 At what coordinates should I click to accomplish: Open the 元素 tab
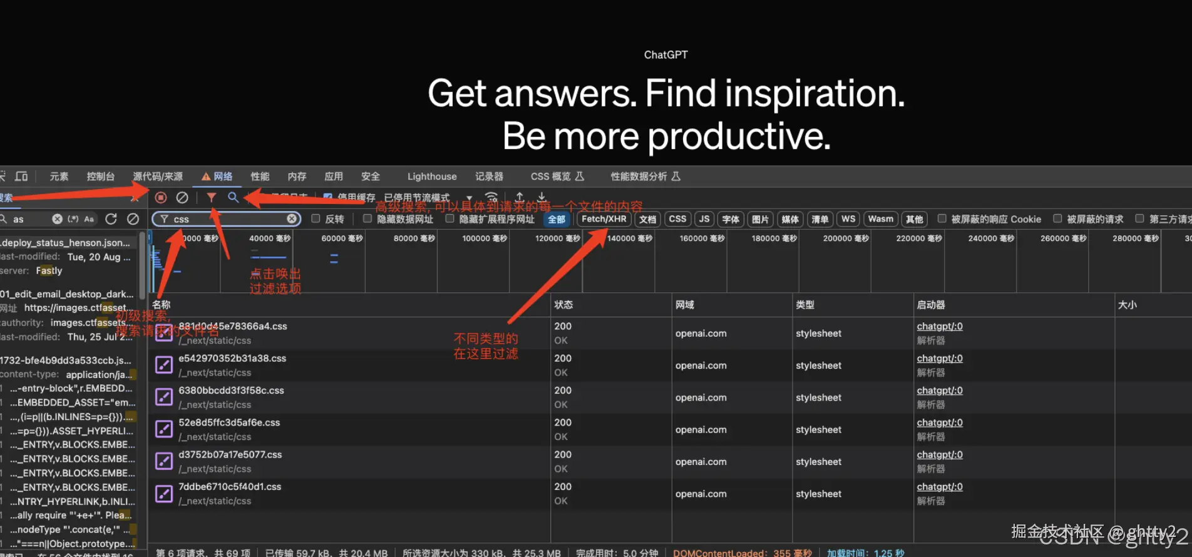point(59,176)
